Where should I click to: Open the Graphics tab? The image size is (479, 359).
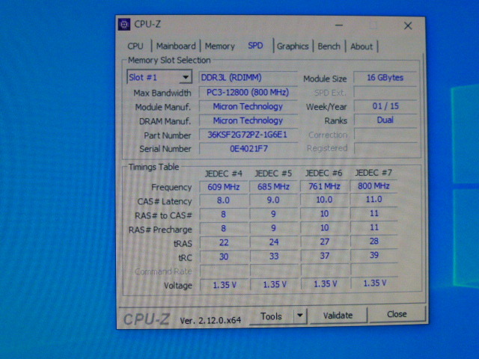(293, 46)
